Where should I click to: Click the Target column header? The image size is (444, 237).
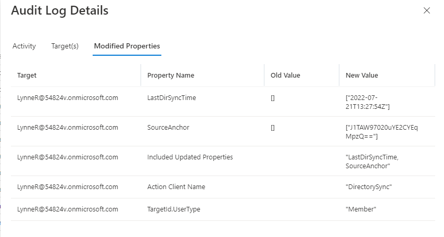click(27, 75)
